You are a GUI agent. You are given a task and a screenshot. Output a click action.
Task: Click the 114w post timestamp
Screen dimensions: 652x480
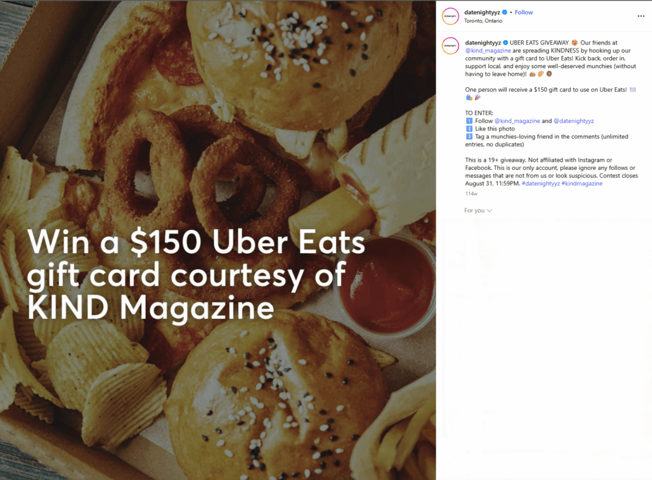471,194
